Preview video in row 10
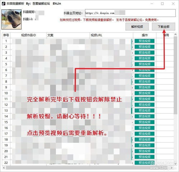Screen dimensions: 179x172 click(145, 93)
